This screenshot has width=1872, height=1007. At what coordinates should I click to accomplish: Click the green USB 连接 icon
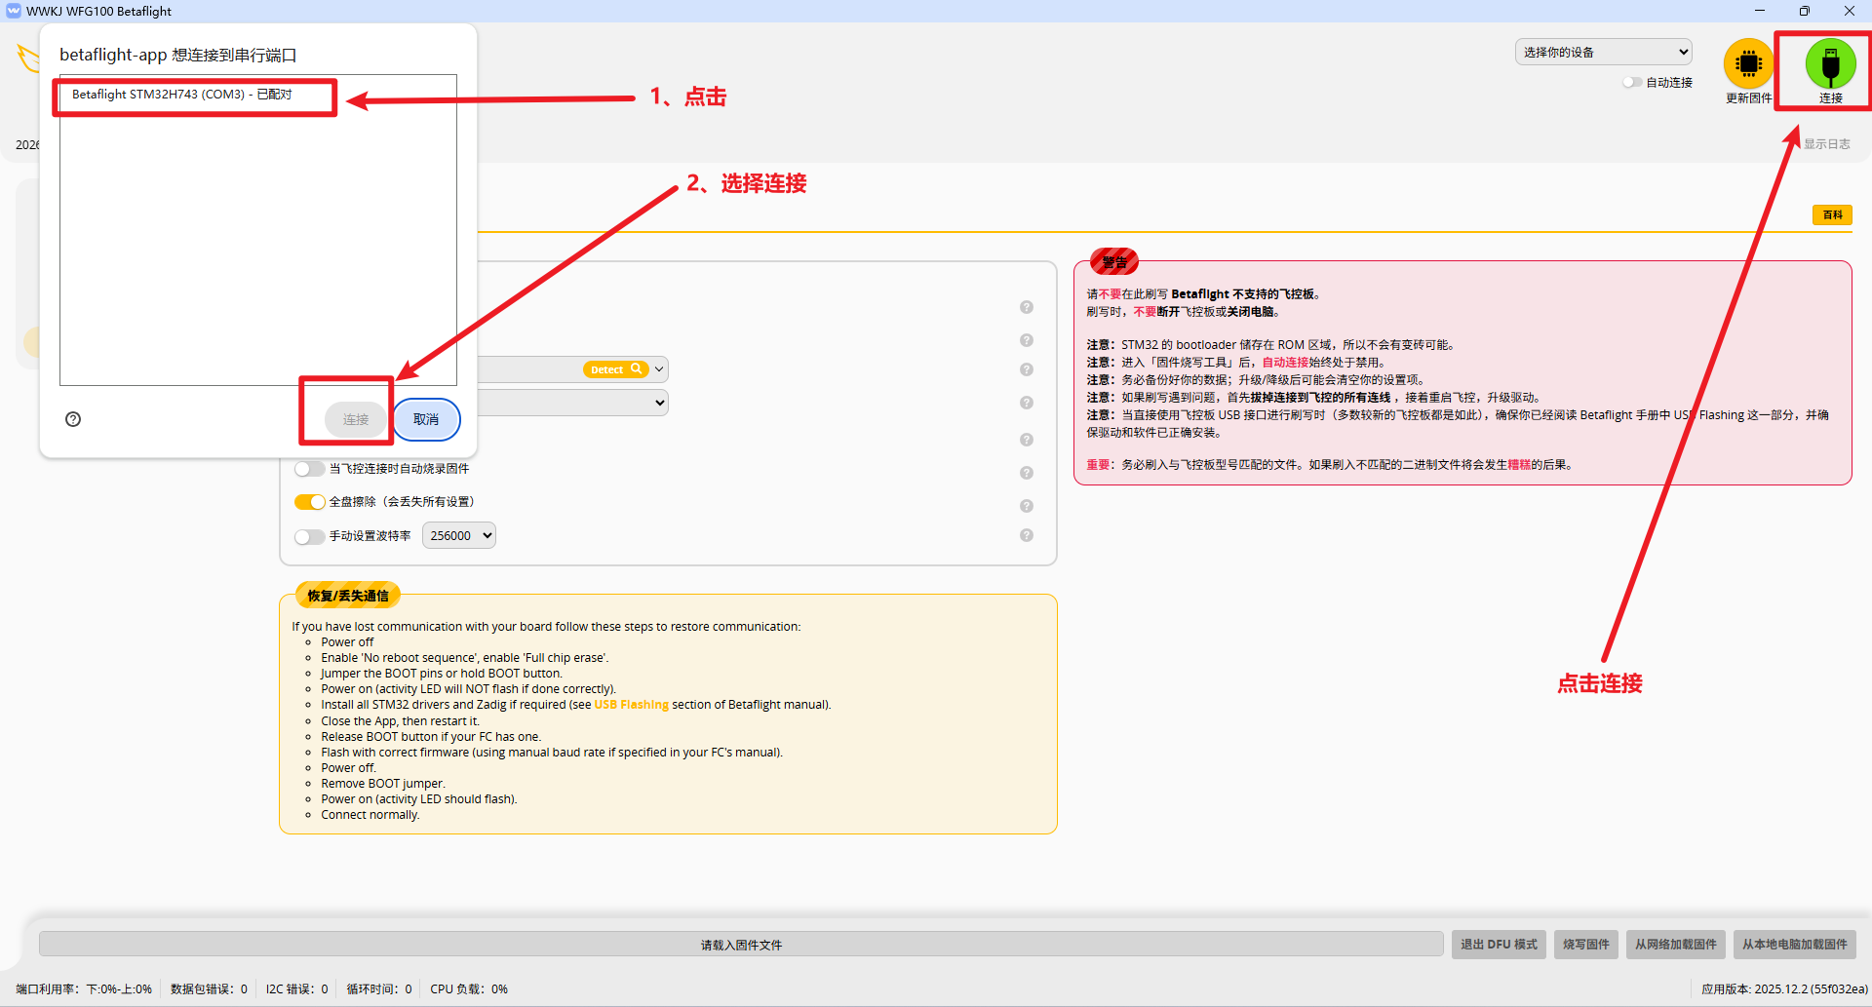1830,64
